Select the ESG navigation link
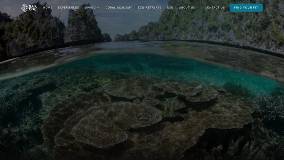The image size is (284, 160). (170, 8)
